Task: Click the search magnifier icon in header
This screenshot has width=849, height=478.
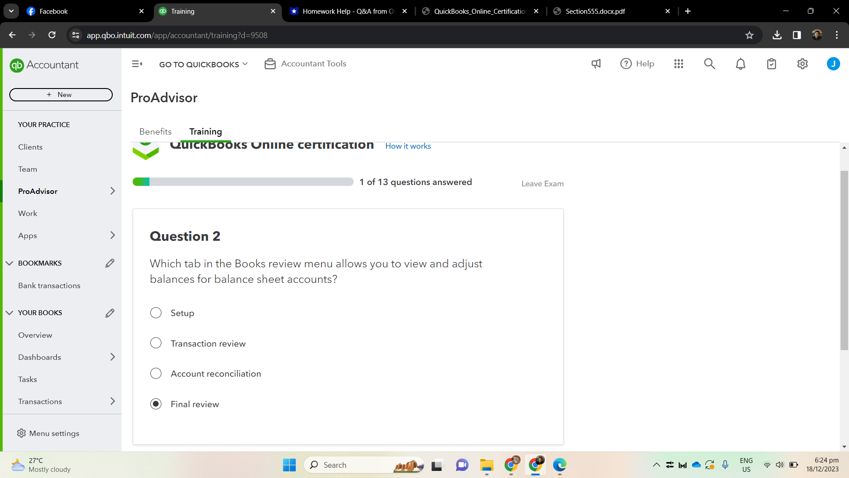Action: click(709, 64)
